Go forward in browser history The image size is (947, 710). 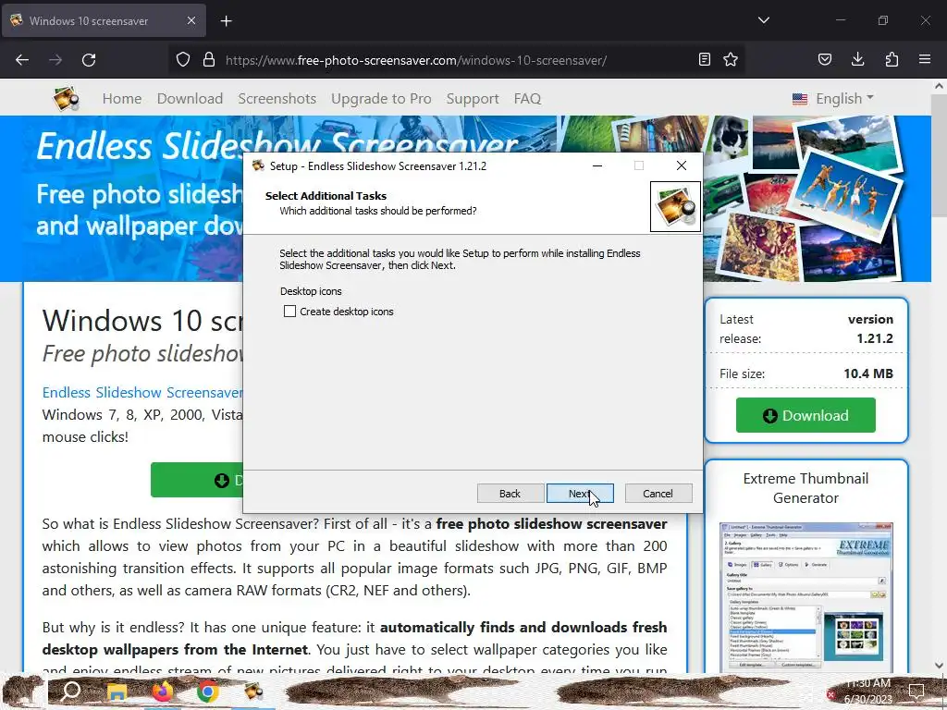tap(55, 60)
